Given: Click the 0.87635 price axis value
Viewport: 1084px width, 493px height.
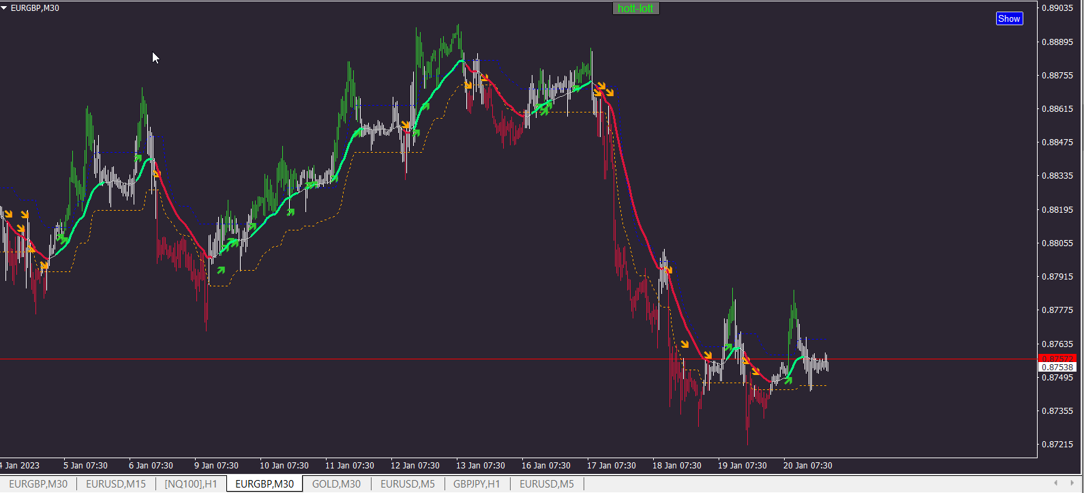Looking at the screenshot, I should [x=1057, y=344].
